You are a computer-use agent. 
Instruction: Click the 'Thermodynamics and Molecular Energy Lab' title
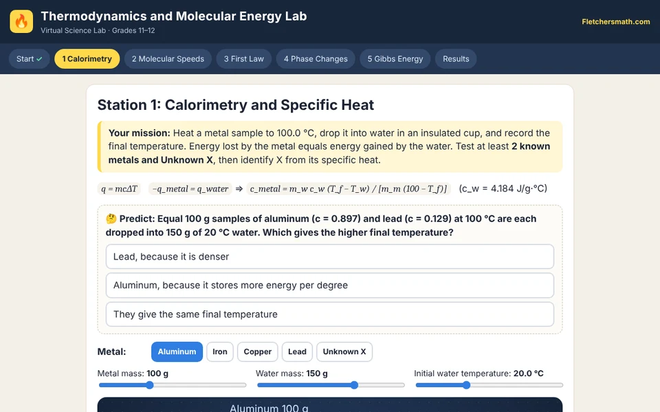[173, 16]
